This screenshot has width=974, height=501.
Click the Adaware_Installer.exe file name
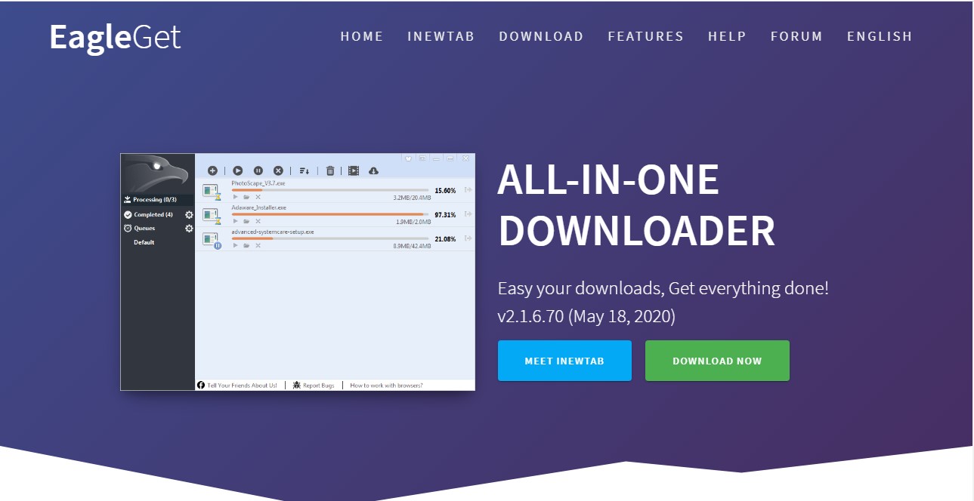coord(259,207)
